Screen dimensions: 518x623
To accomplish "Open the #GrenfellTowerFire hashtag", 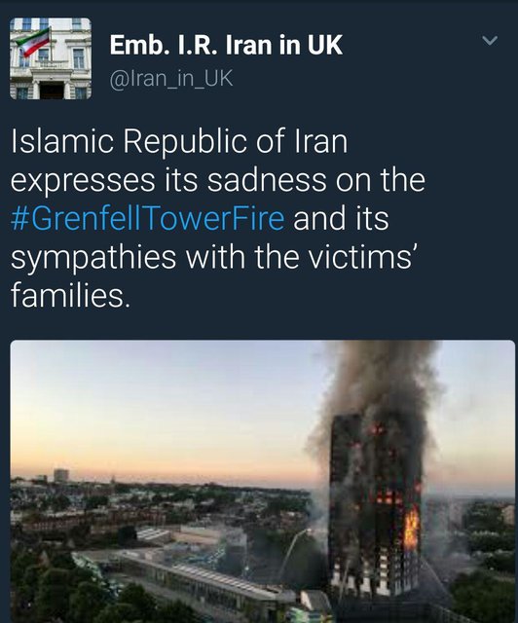I will point(147,219).
